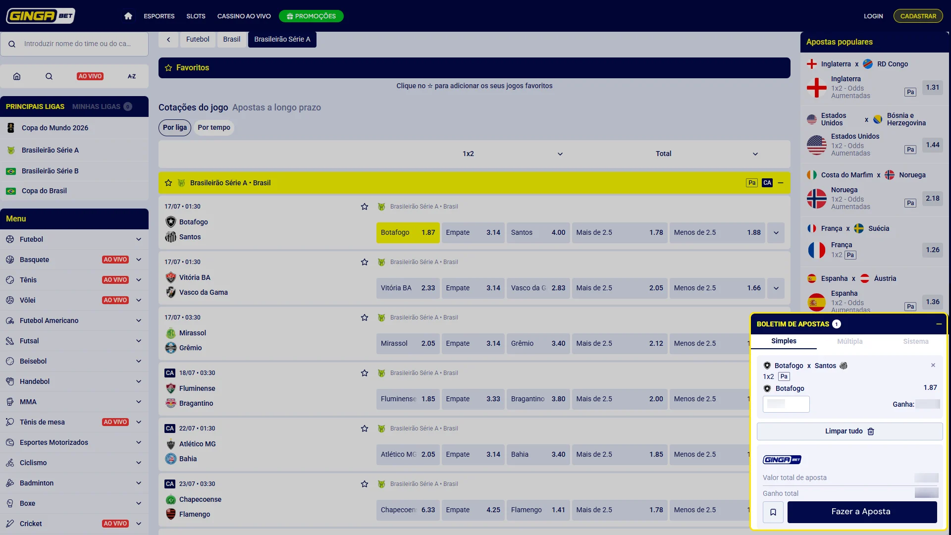
Task: Select Inglaterra 1.31 popular bet odds
Action: (933, 88)
